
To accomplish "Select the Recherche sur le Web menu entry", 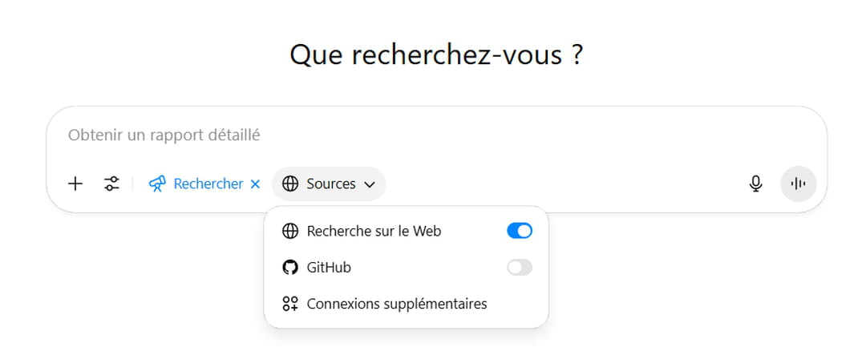I will pos(374,231).
